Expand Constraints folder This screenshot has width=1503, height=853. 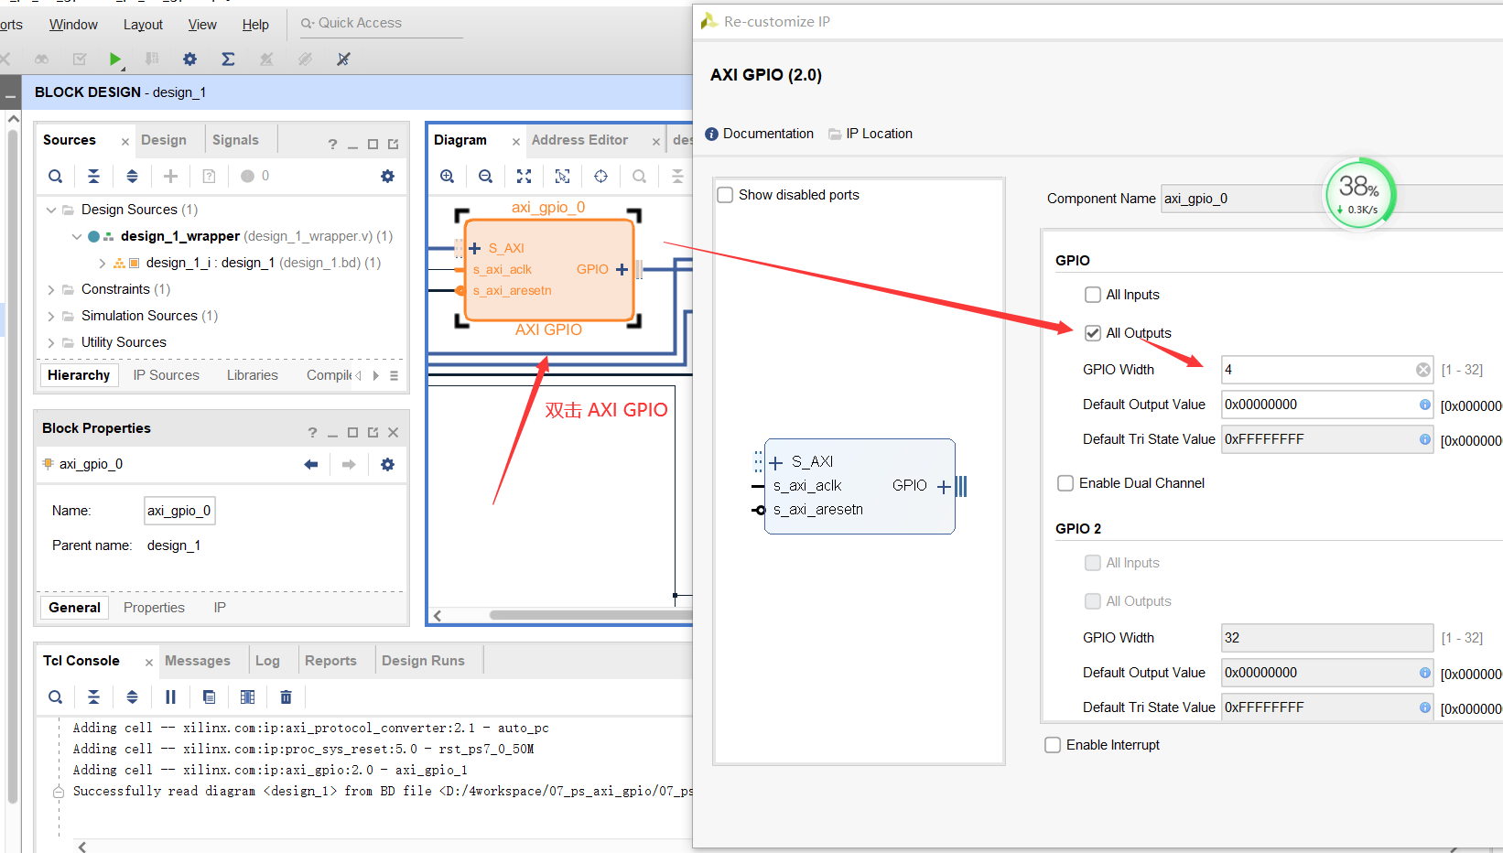51,289
